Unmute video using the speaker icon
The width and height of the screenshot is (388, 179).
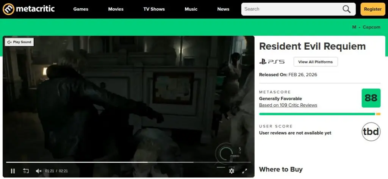pos(38,171)
